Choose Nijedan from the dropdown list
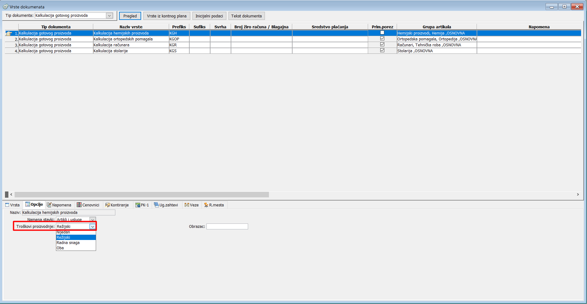Screen dimensions: 587x304 76,232
